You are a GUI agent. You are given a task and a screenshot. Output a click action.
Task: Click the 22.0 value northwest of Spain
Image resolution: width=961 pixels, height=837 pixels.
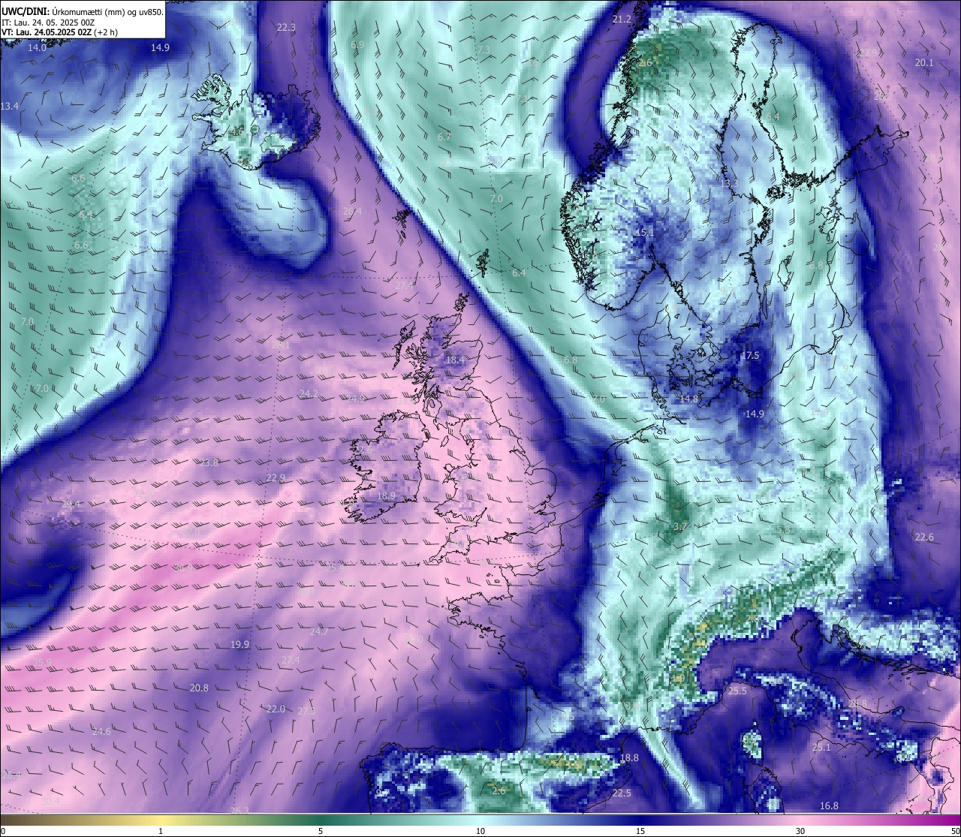click(x=276, y=709)
